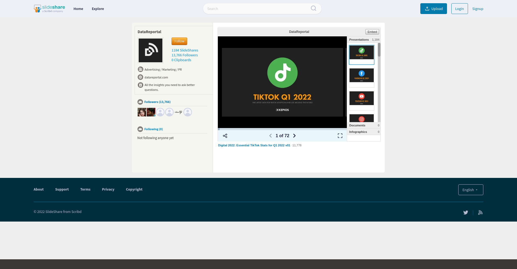Click the Followers group icon
517x269 pixels.
coord(140,102)
